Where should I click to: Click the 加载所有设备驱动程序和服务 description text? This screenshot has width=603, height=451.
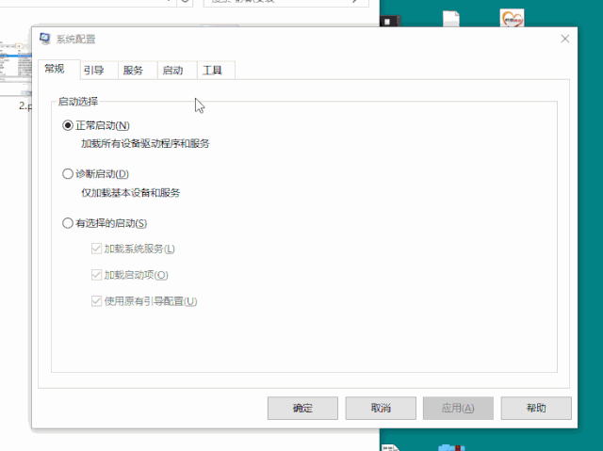145,144
